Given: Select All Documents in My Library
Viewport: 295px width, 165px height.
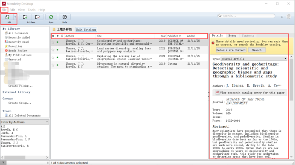Looking at the screenshot, I should coord(18,33).
